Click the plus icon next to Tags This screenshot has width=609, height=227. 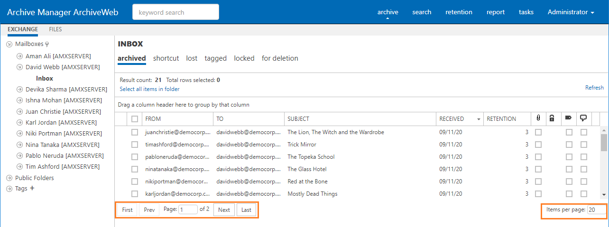tap(32, 188)
